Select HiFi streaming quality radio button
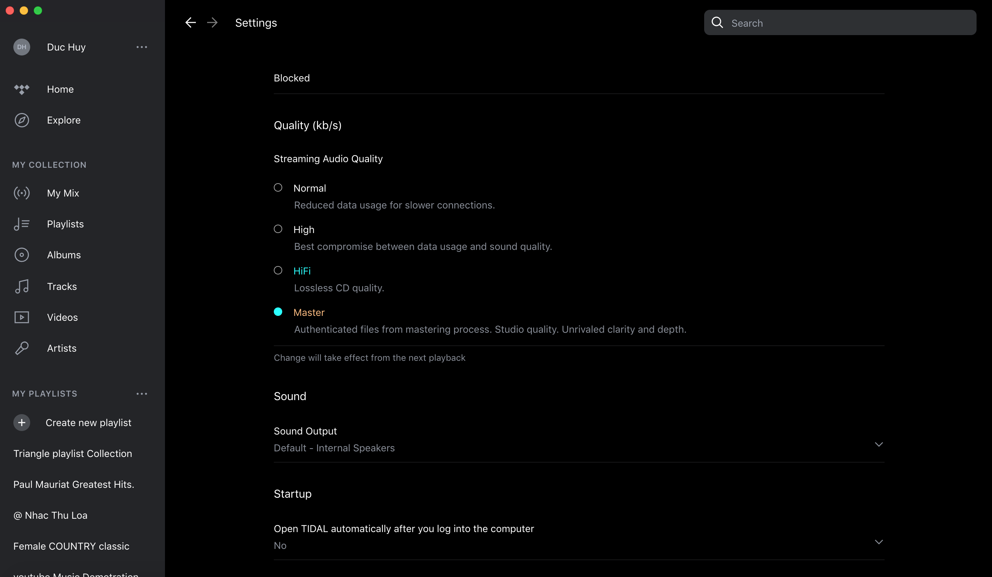This screenshot has width=992, height=577. 278,270
